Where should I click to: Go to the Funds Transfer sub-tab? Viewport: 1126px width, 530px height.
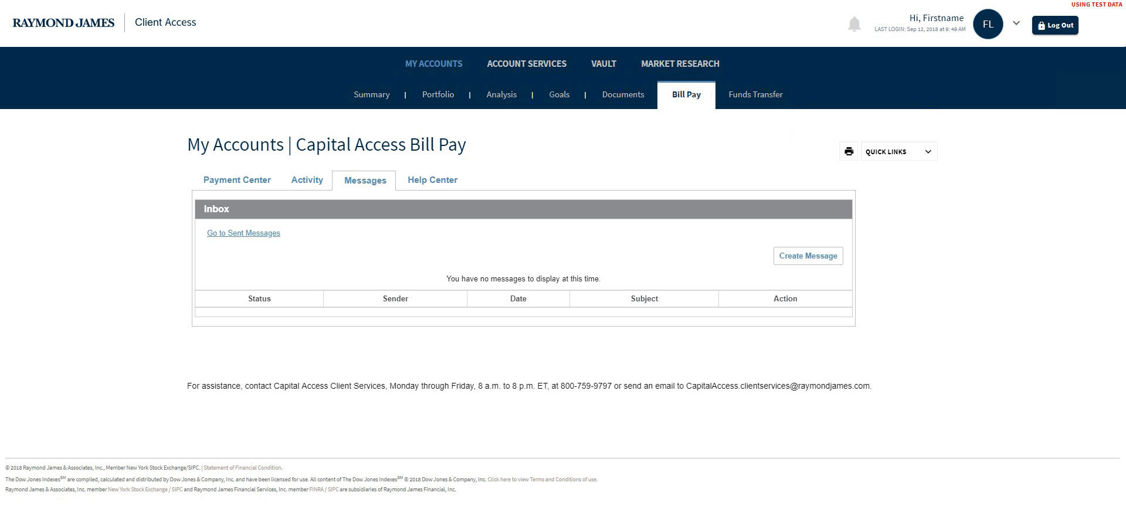click(x=755, y=94)
